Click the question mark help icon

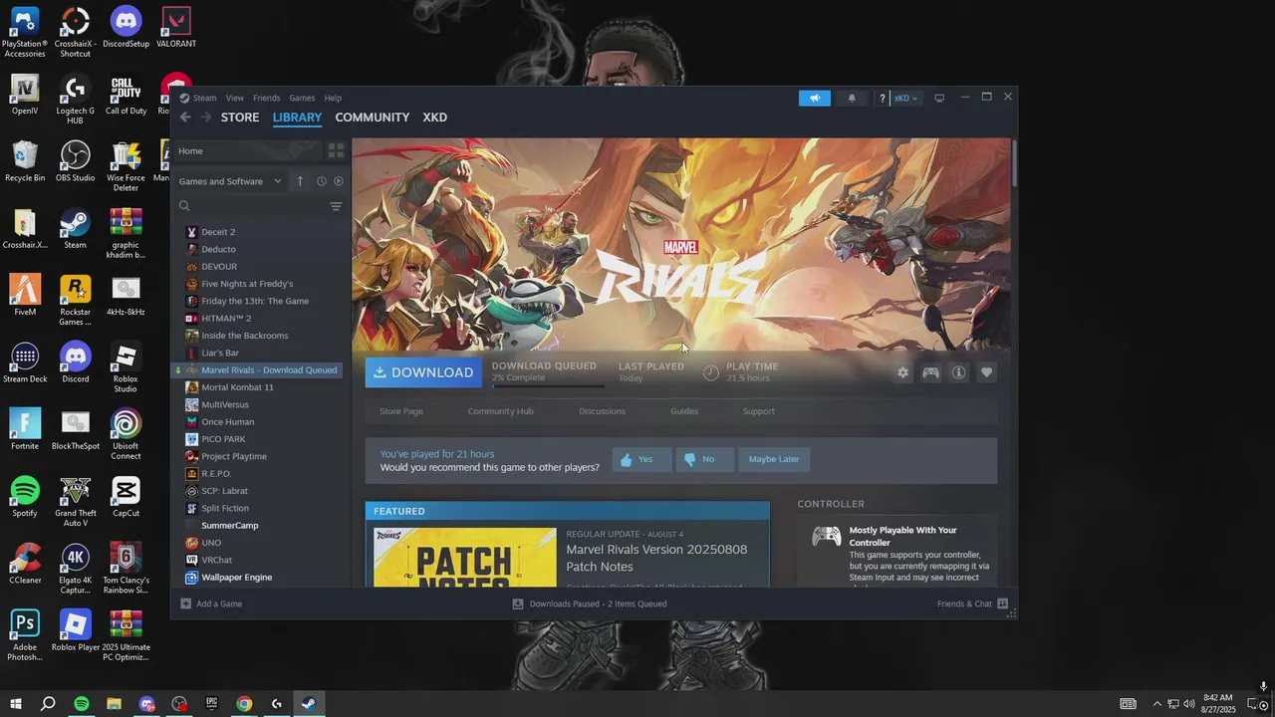point(882,98)
